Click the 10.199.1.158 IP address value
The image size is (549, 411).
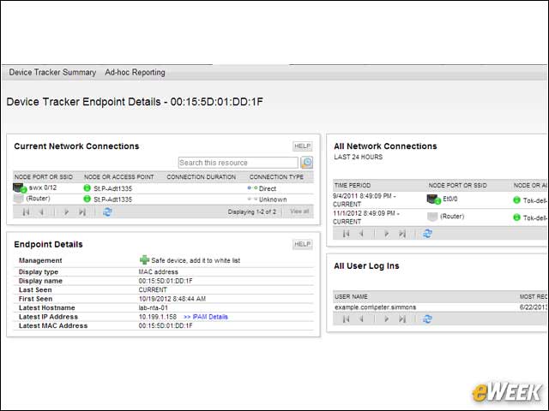click(x=158, y=317)
